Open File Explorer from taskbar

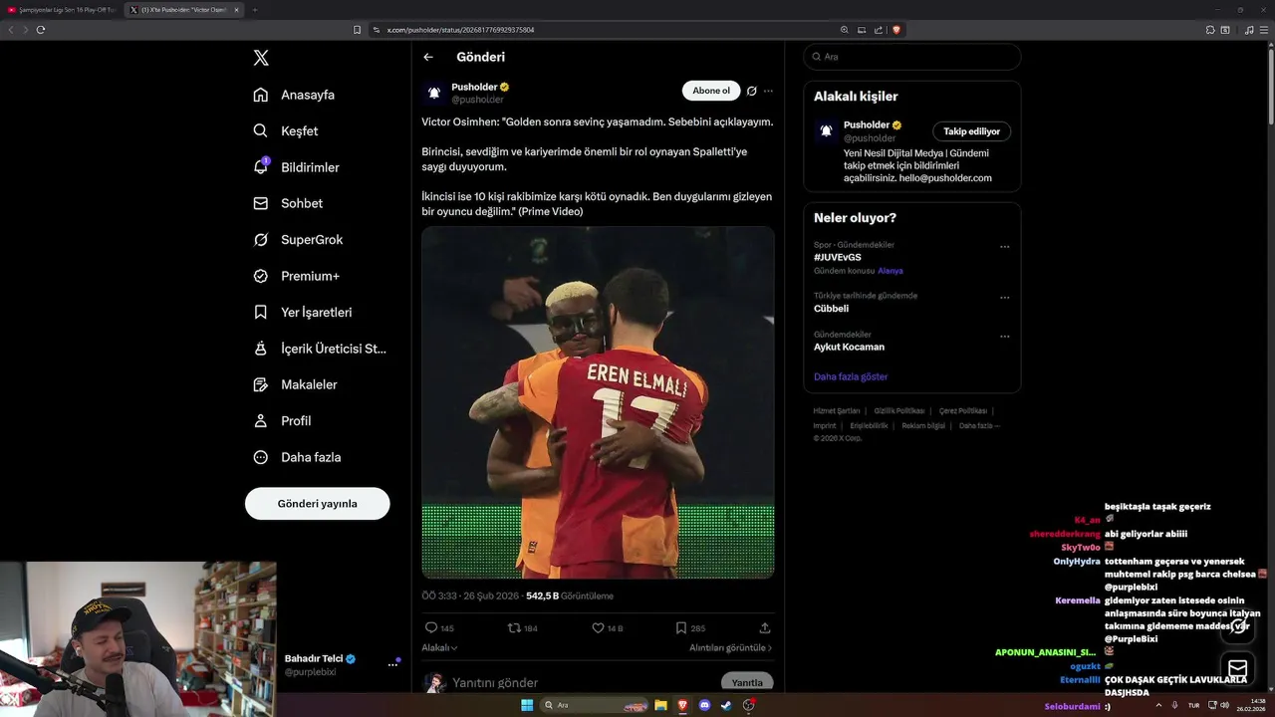(660, 705)
